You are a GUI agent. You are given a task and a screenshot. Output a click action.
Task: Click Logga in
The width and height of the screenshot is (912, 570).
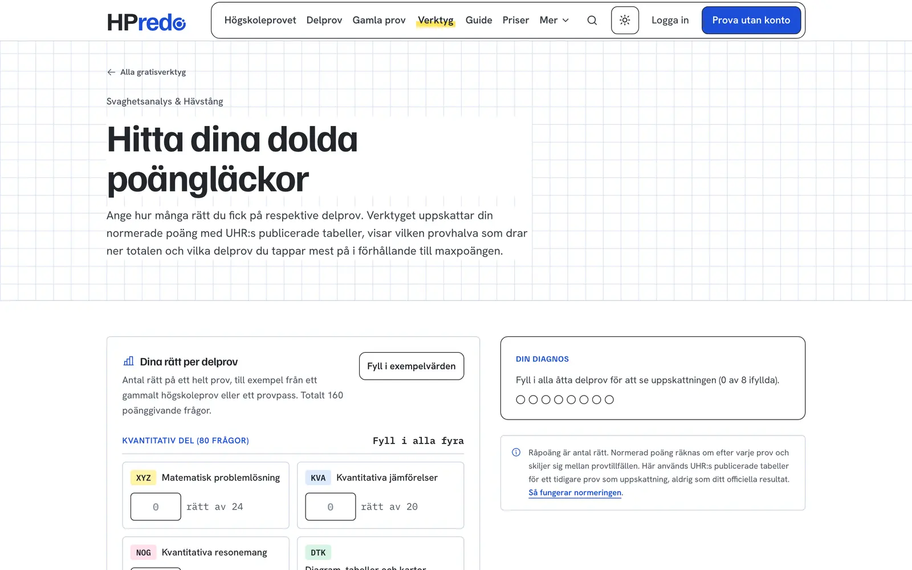670,21
